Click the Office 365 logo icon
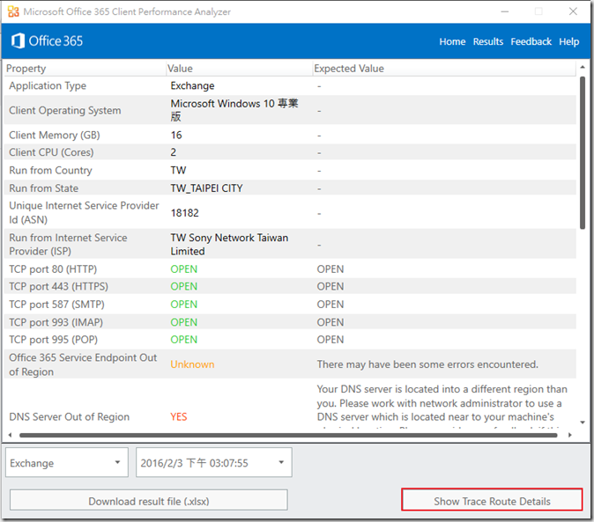Image resolution: width=594 pixels, height=522 pixels. point(18,41)
